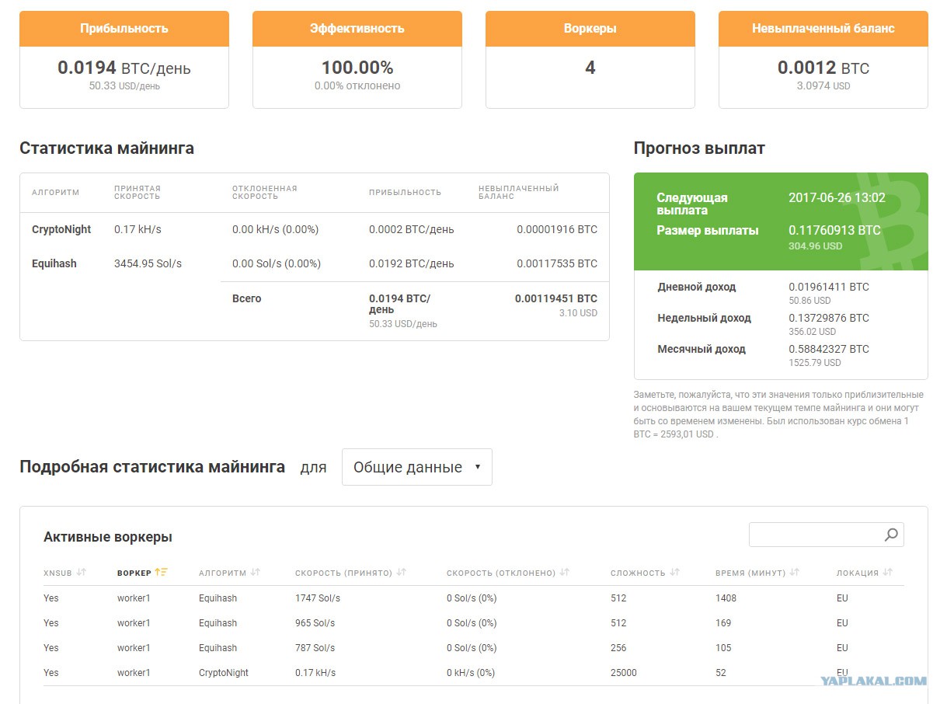Viewport: 947px width, 704px height.
Task: Click CryptoNight algorithm in active workers table
Action: click(224, 673)
